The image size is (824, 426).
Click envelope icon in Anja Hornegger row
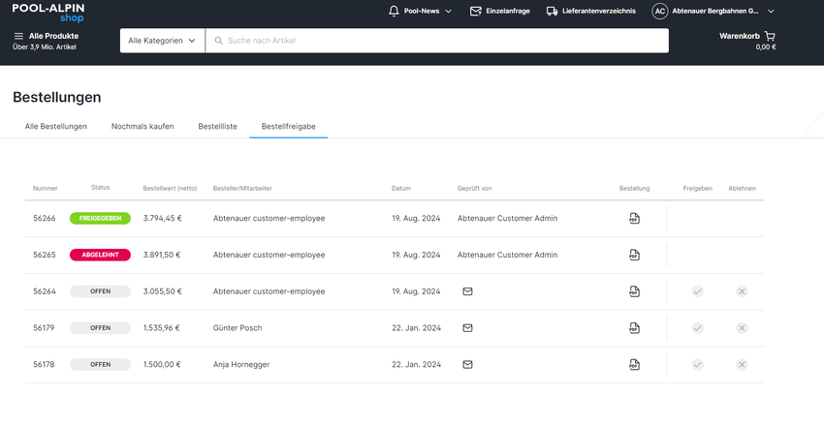(467, 365)
